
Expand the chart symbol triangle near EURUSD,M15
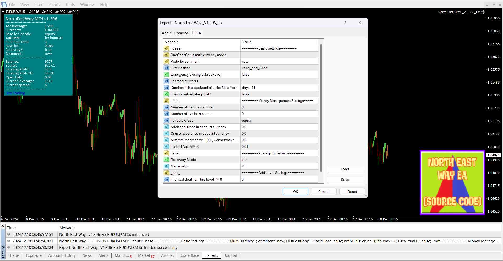pos(3,12)
